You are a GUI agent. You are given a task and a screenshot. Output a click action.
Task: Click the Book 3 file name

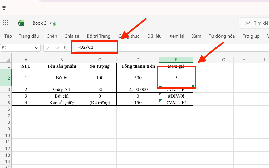point(39,23)
